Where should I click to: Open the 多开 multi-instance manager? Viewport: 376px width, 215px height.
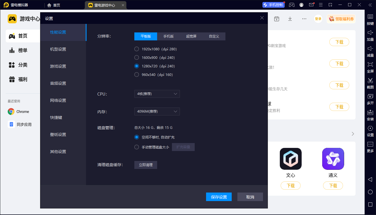[370, 99]
